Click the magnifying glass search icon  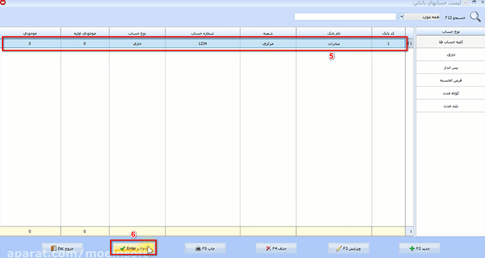[475, 17]
